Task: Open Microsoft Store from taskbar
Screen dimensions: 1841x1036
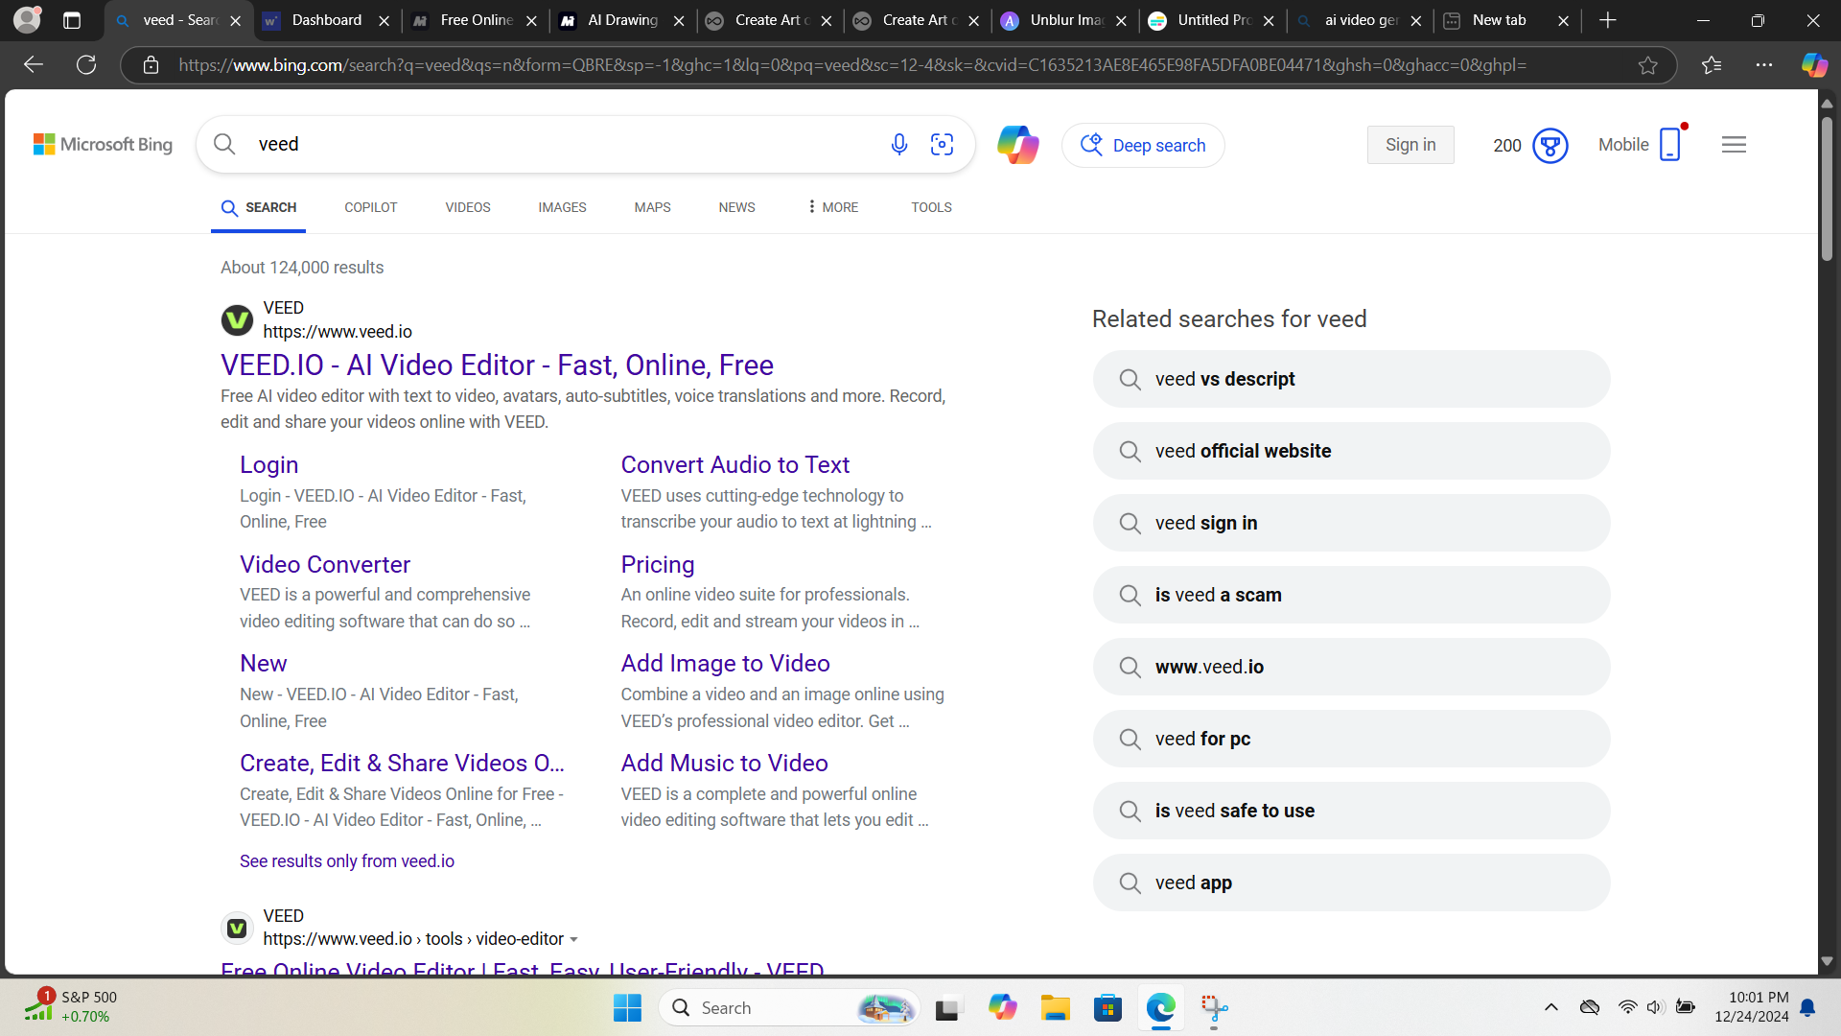Action: point(1107,1008)
